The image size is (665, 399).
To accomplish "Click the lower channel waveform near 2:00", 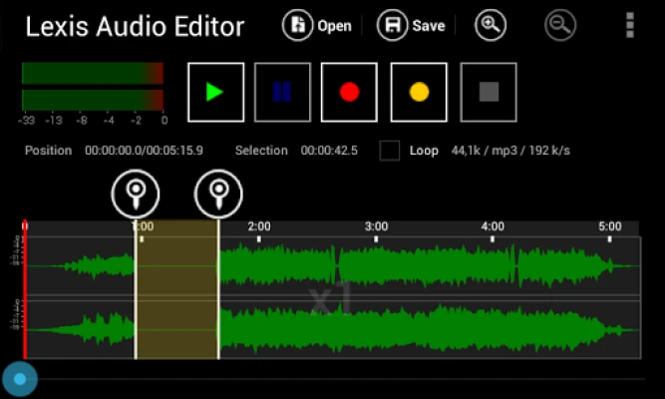I will coord(259,329).
